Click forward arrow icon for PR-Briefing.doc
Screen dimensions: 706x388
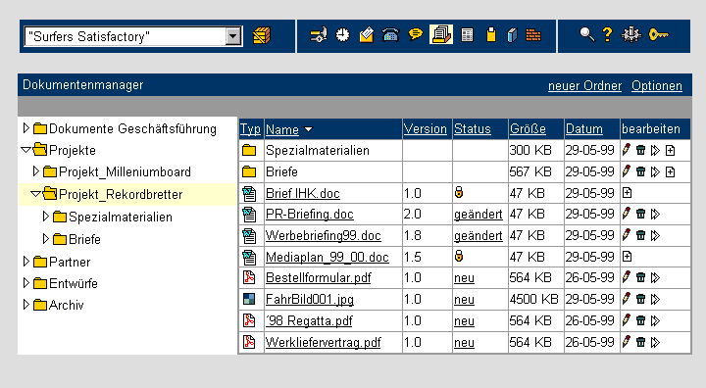tap(655, 214)
